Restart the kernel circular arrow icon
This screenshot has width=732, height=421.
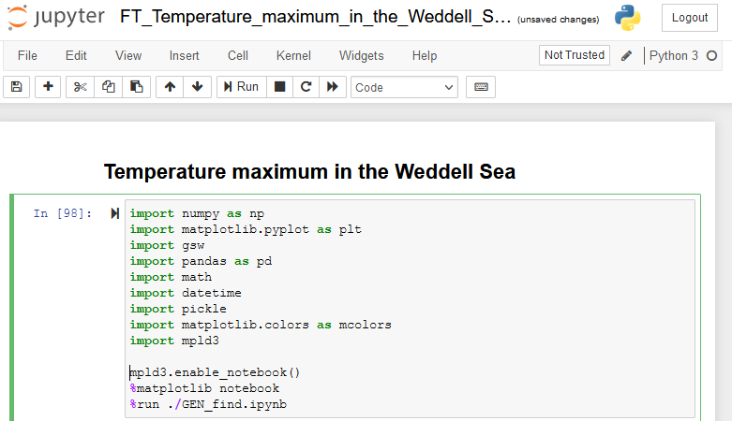tap(306, 87)
